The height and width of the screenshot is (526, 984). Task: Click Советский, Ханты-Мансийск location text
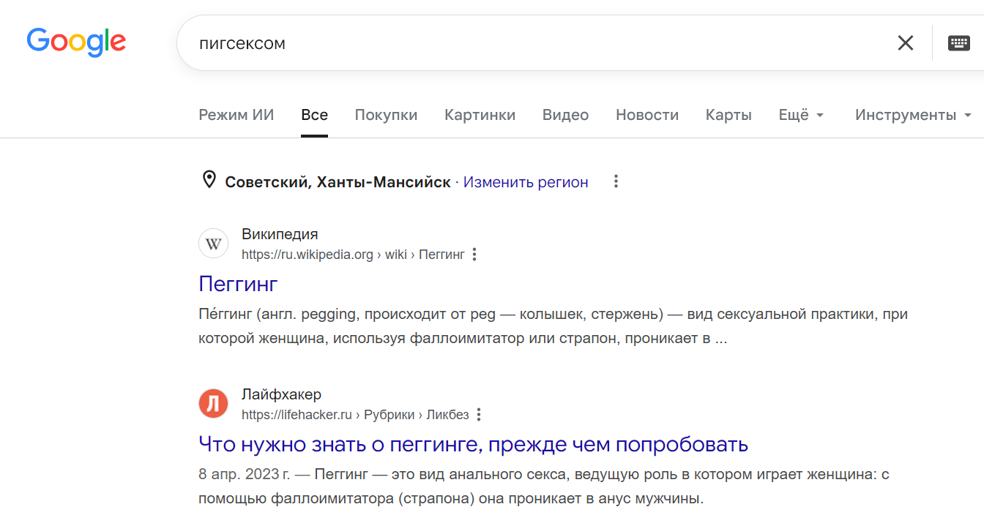tap(338, 182)
